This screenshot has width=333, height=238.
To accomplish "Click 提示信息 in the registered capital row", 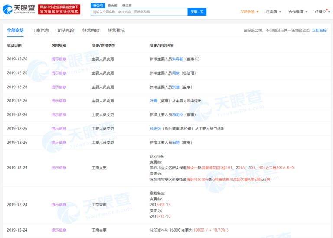I will tap(59, 230).
